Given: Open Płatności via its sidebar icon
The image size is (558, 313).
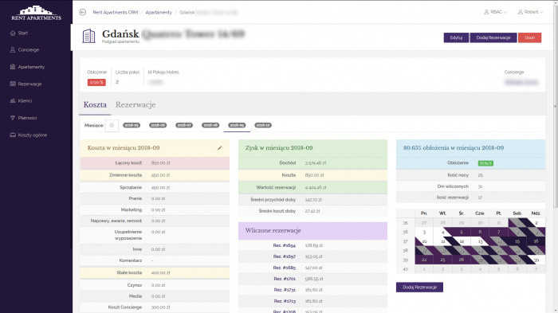Looking at the screenshot, I should coord(13,118).
